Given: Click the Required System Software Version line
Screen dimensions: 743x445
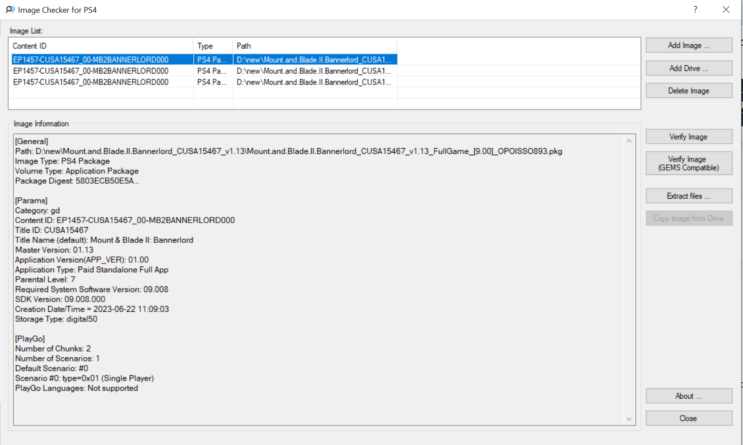Looking at the screenshot, I should [x=92, y=289].
